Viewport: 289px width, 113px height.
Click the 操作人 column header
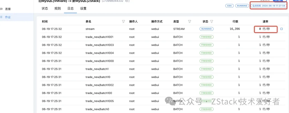click(134, 22)
